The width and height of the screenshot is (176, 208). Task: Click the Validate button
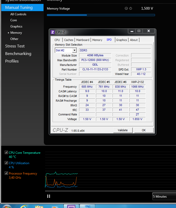(123, 130)
